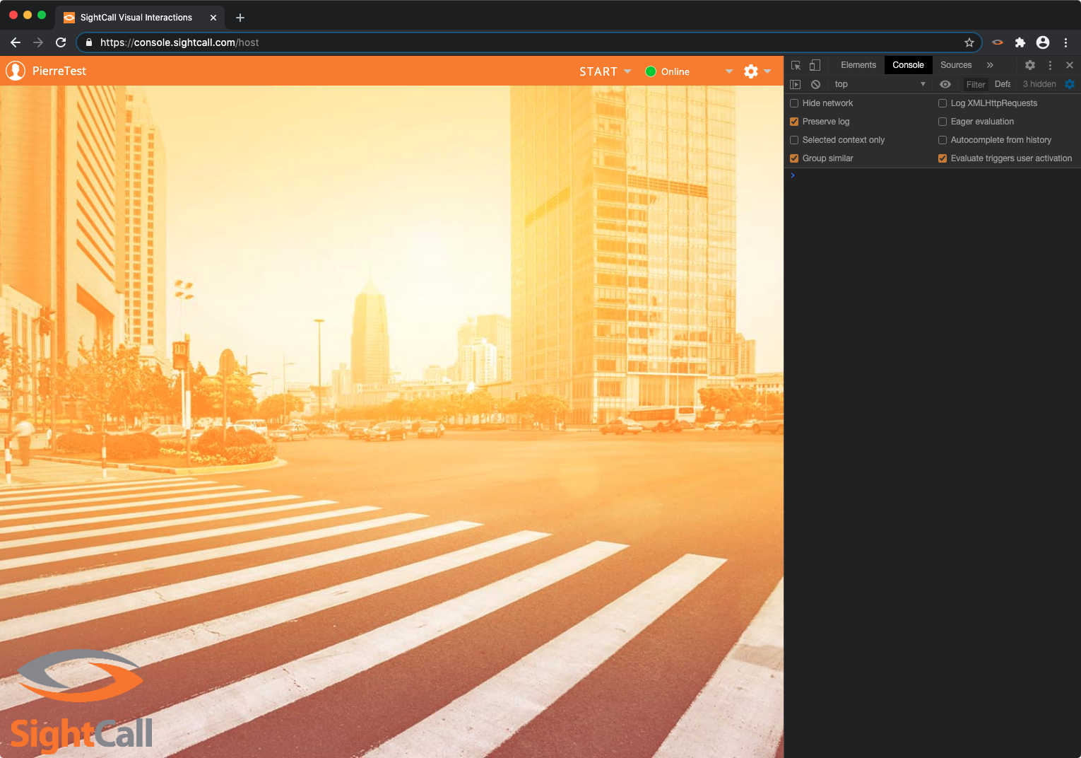Activate DevTools inspect element tool
This screenshot has width=1081, height=758.
point(796,65)
